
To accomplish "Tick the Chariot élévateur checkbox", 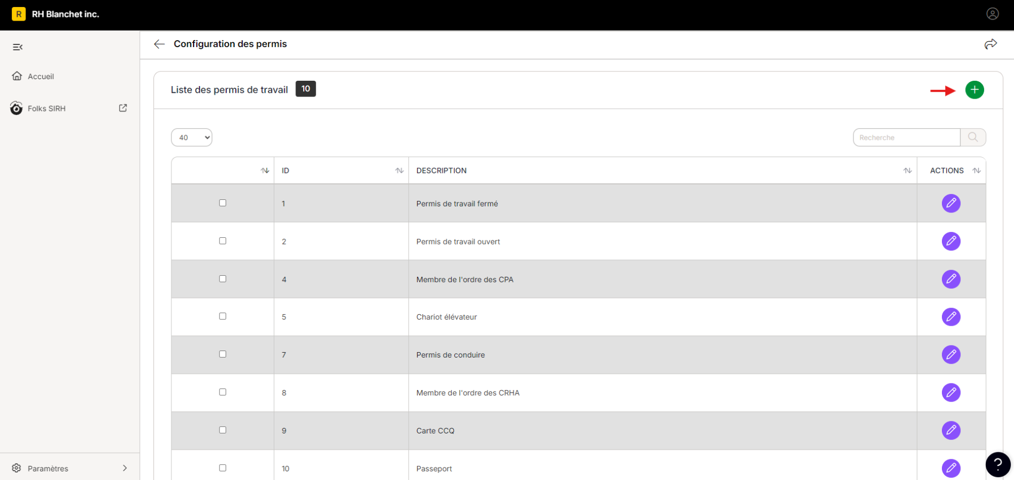I will click(222, 316).
